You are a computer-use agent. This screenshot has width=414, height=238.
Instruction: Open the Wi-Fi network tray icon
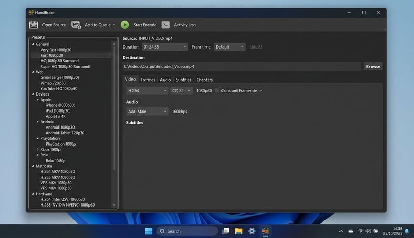(360, 231)
